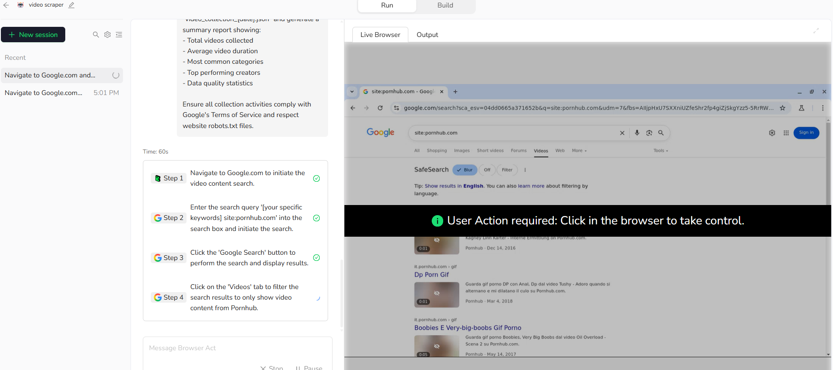The image size is (833, 370).
Task: Click the Google logo
Action: [x=381, y=132]
